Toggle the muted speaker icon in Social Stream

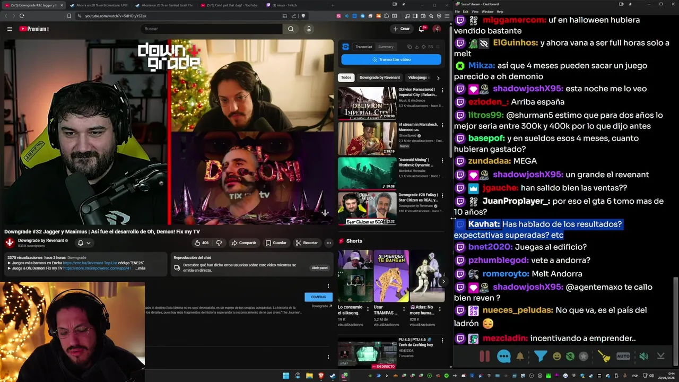[x=643, y=357]
